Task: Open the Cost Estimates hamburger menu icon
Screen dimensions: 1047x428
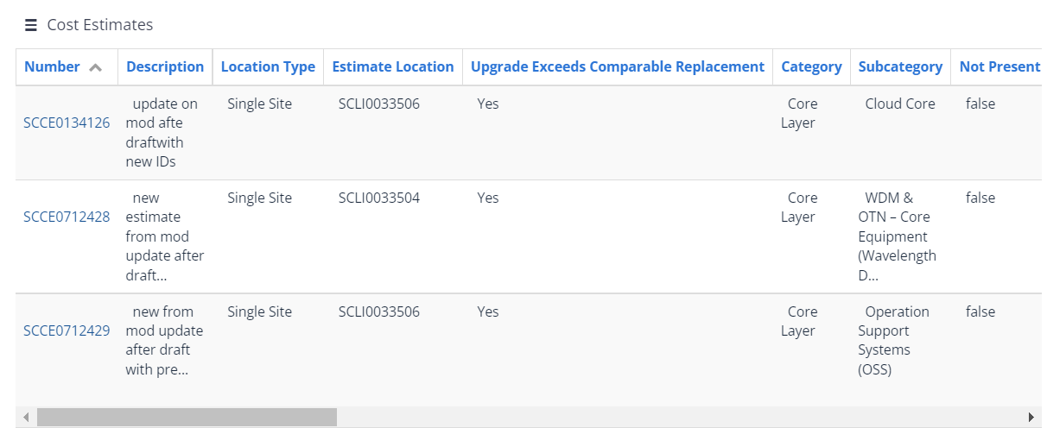Action: coord(31,25)
